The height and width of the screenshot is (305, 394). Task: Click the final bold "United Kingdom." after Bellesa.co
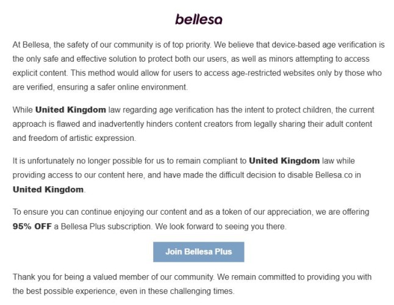pyautogui.click(x=49, y=189)
